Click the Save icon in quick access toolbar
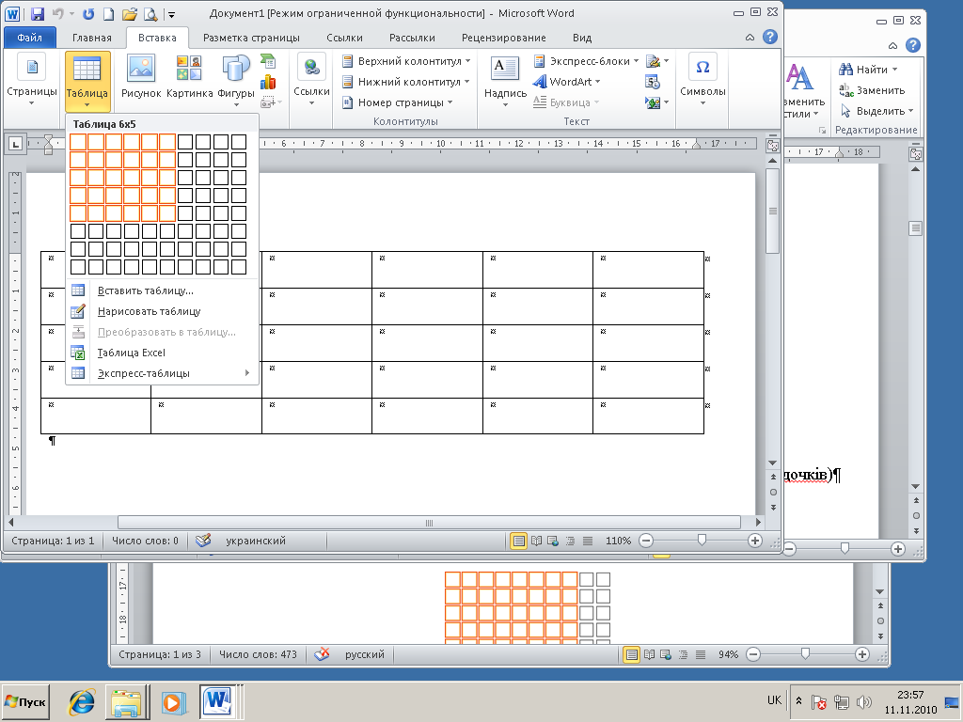The image size is (963, 722). (37, 13)
